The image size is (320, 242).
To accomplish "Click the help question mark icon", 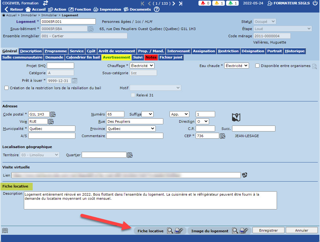I will click(x=157, y=9).
